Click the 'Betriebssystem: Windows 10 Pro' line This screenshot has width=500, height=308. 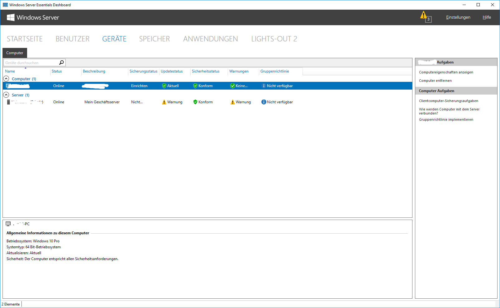(x=33, y=241)
